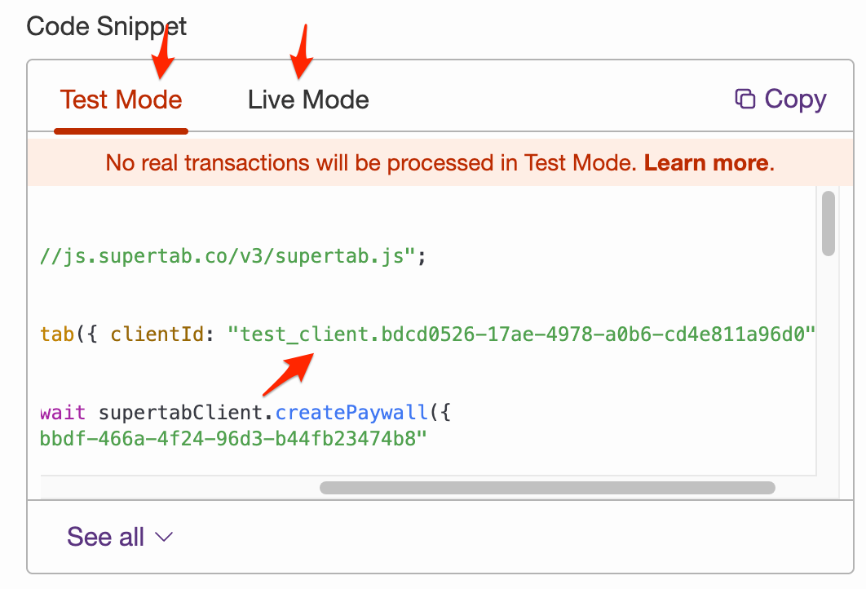Viewport: 866px width, 589px height.
Task: Open the Learn more link
Action: (x=706, y=163)
